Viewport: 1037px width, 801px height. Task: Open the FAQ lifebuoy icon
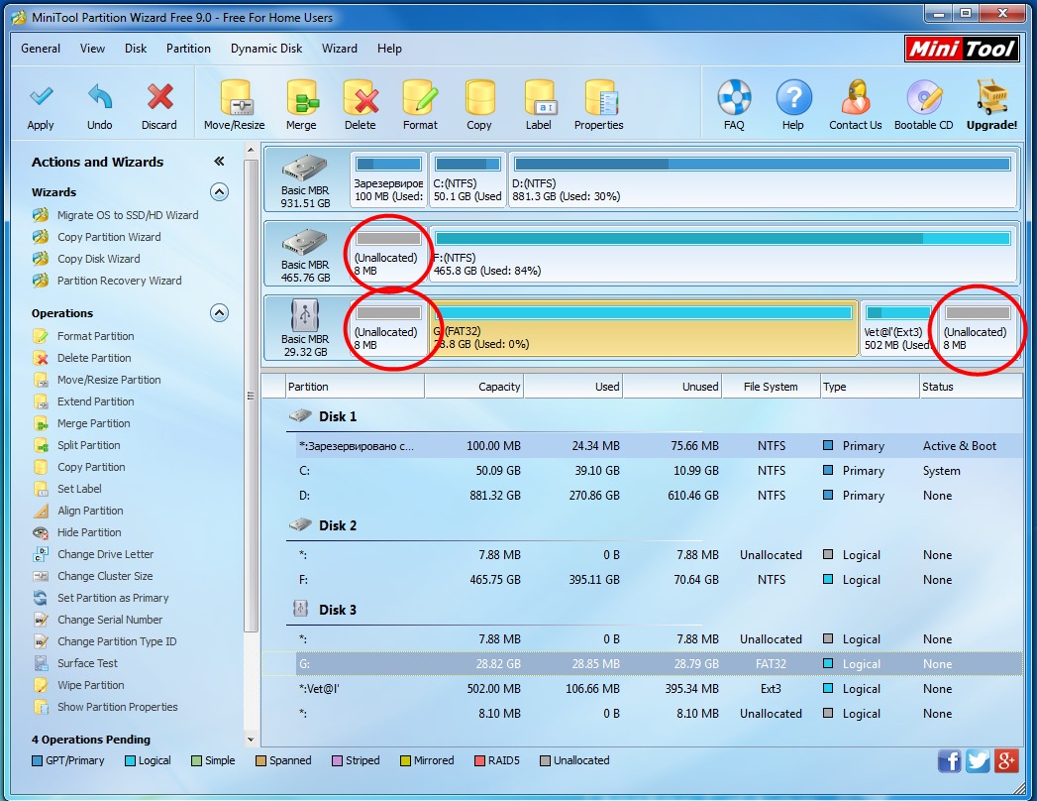pos(734,97)
